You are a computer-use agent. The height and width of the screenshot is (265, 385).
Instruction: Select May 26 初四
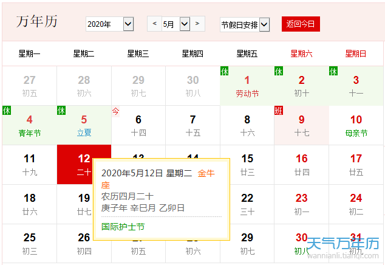84,244
